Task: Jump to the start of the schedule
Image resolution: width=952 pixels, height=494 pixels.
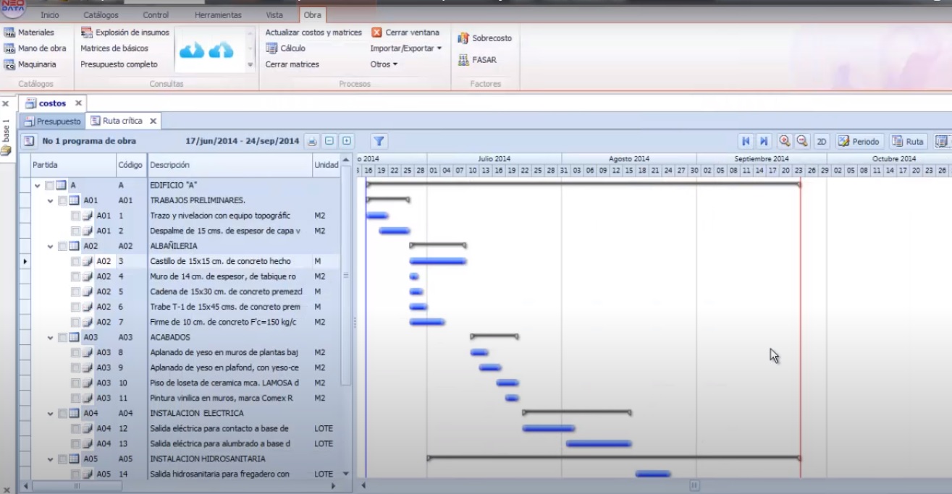Action: [746, 142]
